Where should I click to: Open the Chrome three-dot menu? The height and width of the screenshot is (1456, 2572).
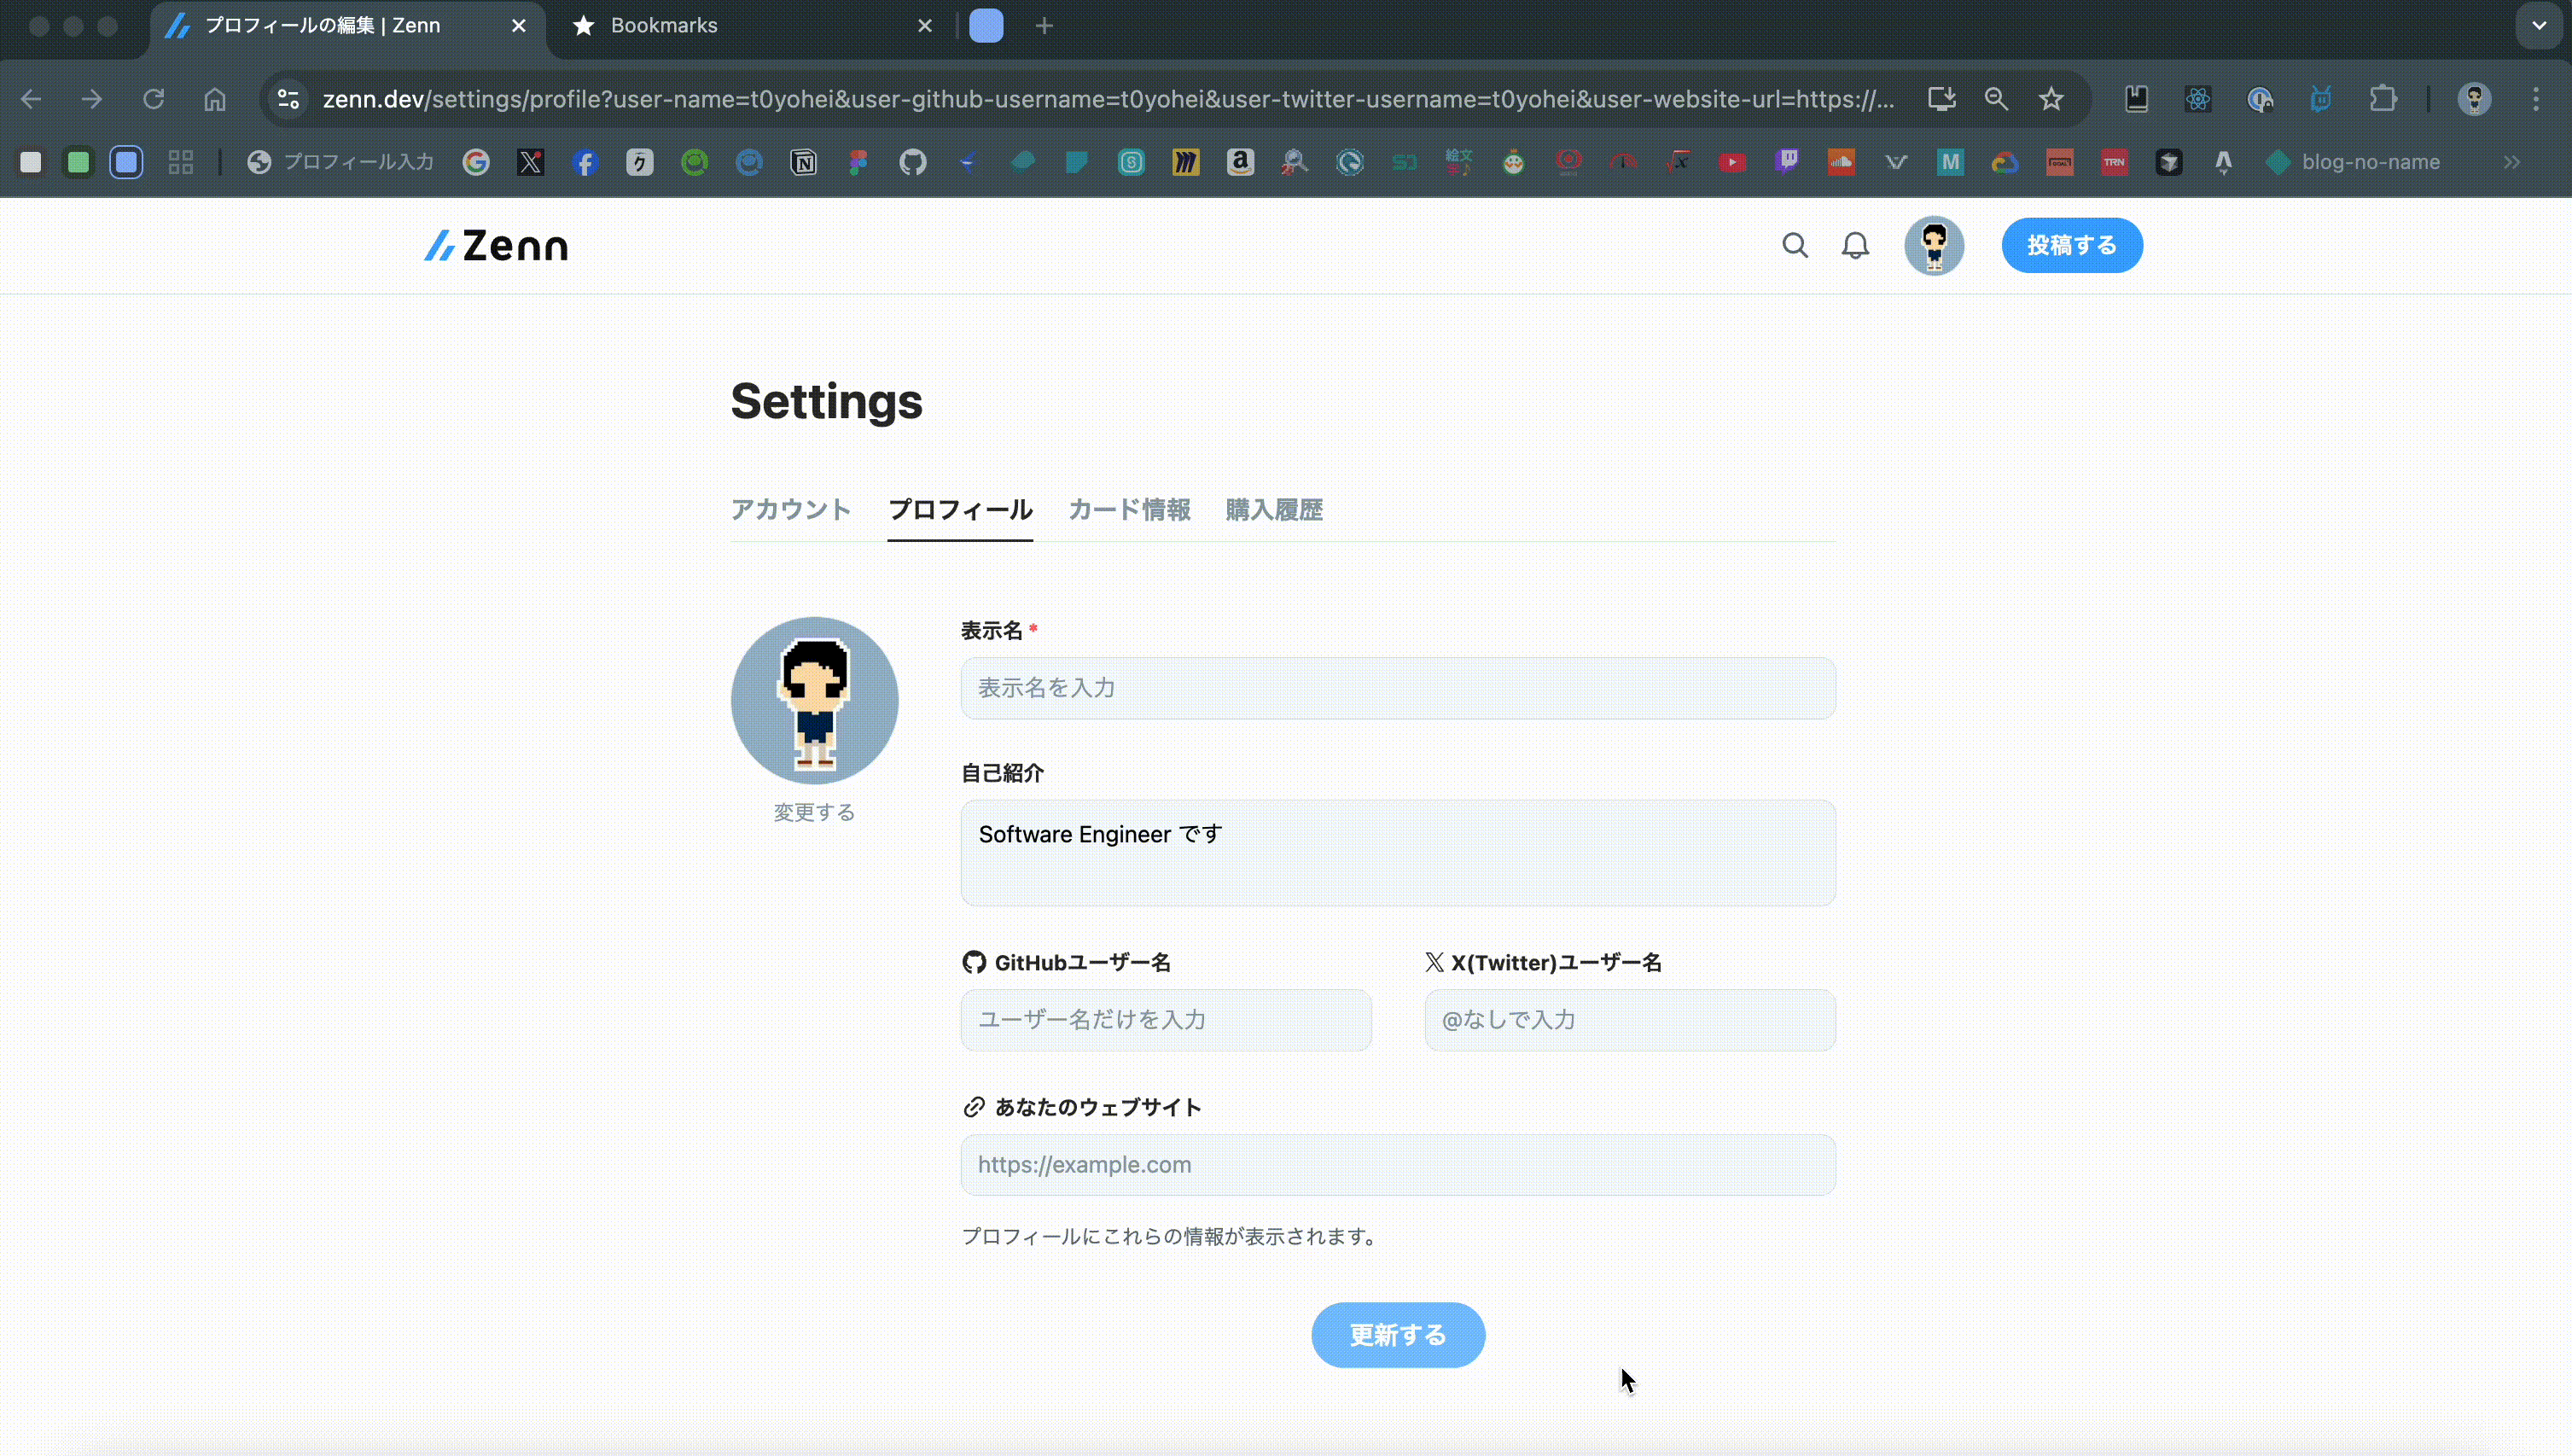pyautogui.click(x=2536, y=99)
